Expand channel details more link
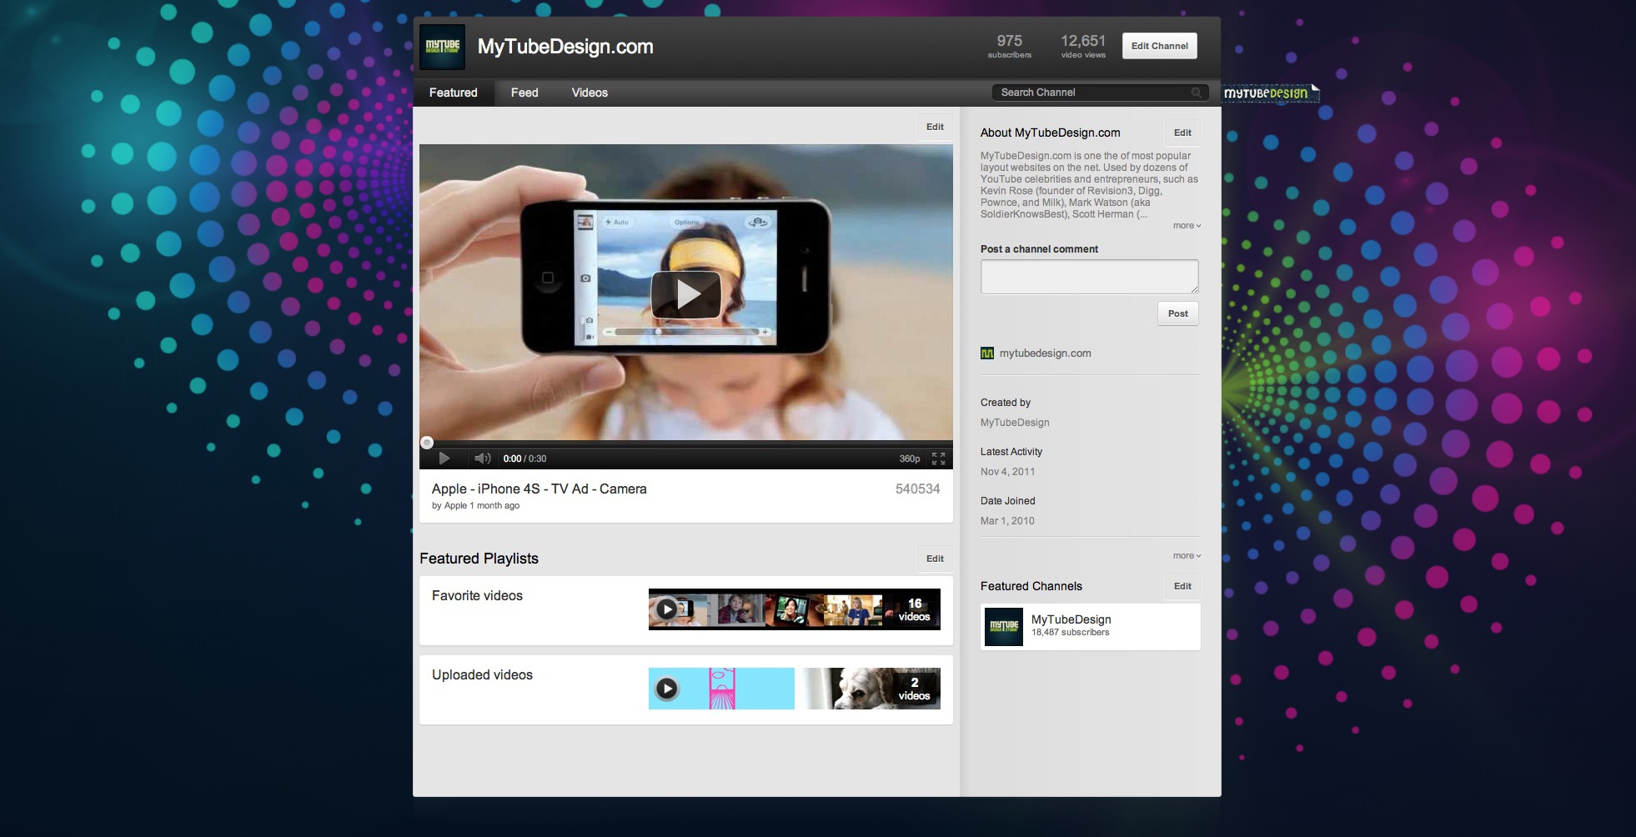 click(1187, 556)
